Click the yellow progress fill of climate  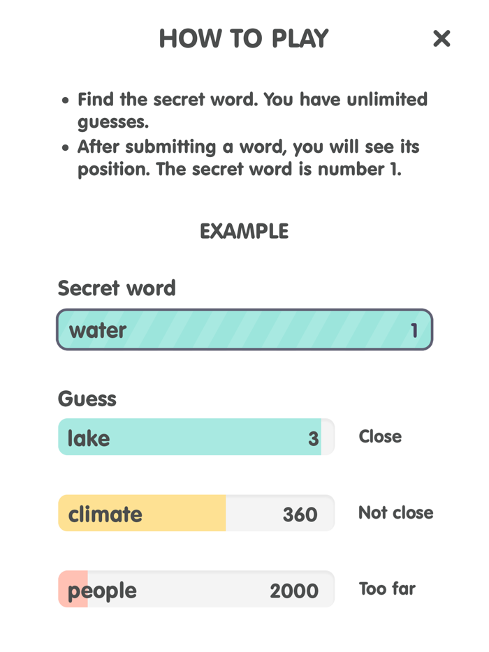pyautogui.click(x=140, y=513)
